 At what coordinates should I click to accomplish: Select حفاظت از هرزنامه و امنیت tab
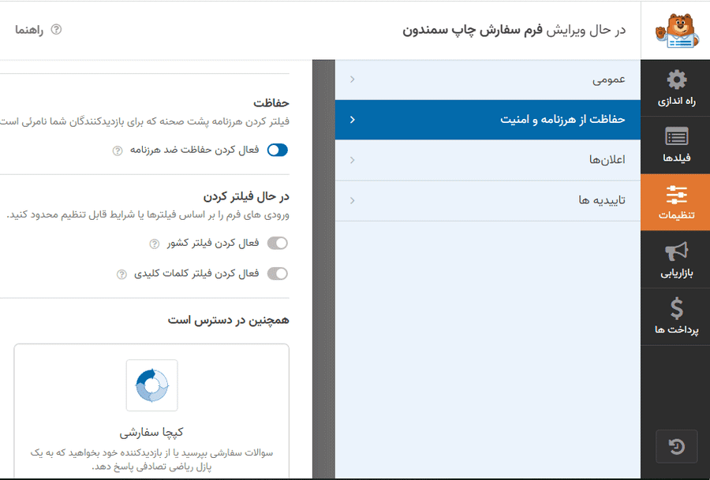point(488,120)
